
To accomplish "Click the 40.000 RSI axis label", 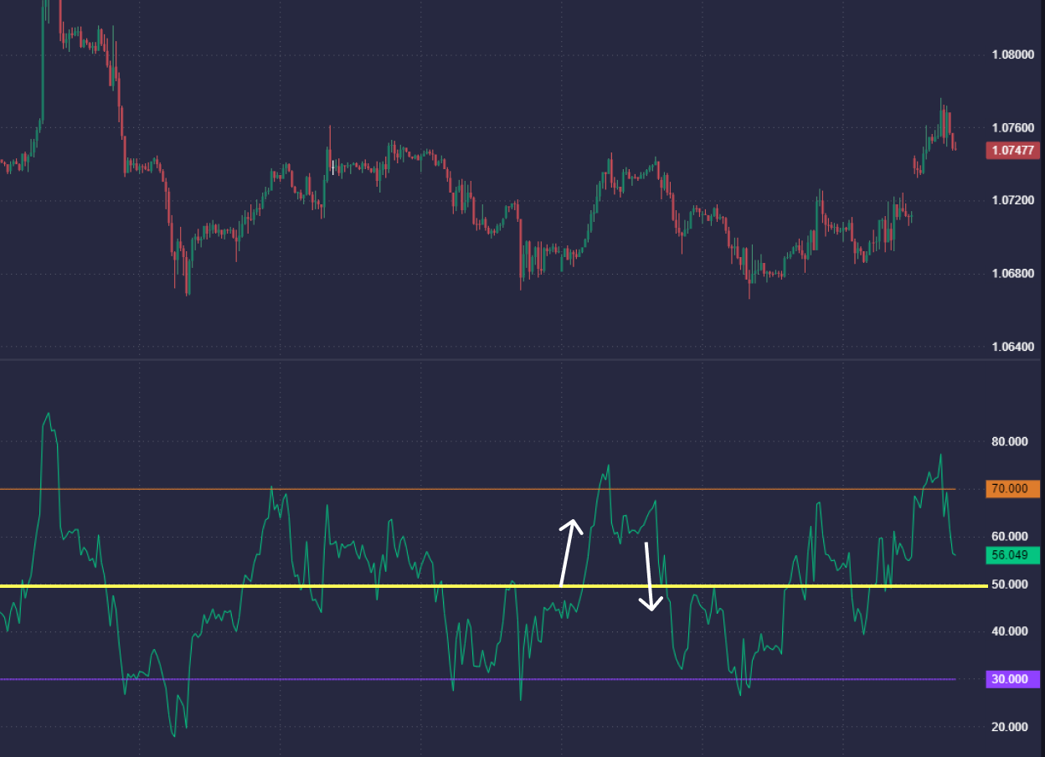I will pos(1009,631).
